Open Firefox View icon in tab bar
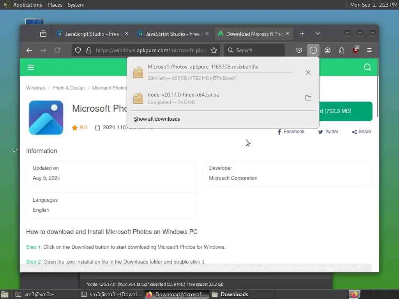Viewport: 399px width, 299px height. tap(43, 33)
